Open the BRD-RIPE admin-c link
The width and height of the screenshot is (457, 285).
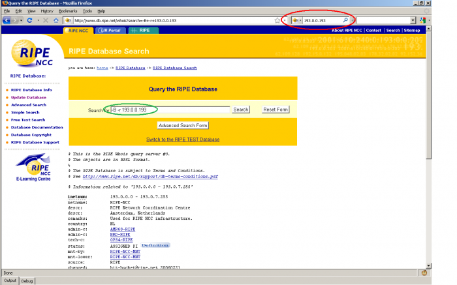[120, 235]
